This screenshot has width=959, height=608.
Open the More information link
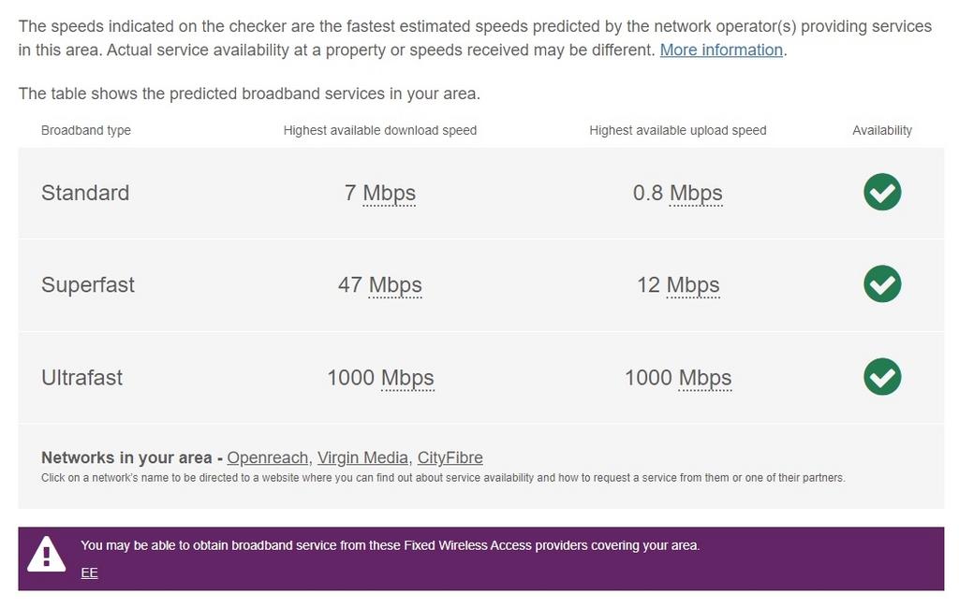[721, 51]
